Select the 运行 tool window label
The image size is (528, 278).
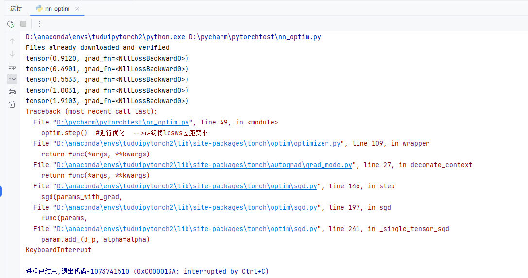(16, 9)
